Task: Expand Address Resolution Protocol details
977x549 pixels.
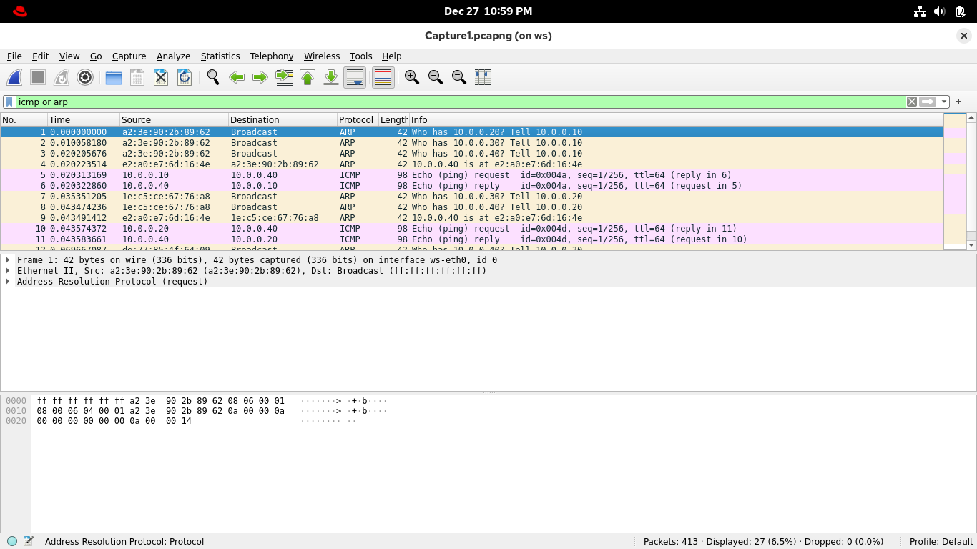Action: tap(8, 282)
